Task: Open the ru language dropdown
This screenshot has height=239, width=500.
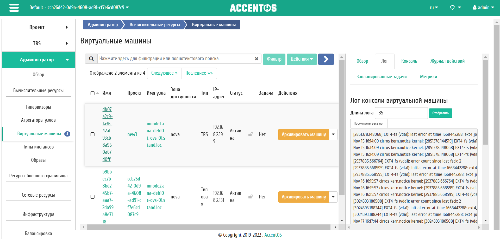Action: click(434, 8)
